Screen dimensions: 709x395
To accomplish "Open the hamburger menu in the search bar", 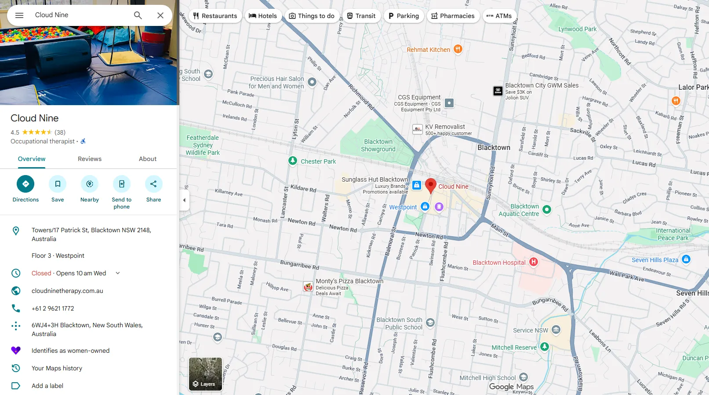I will (x=19, y=15).
